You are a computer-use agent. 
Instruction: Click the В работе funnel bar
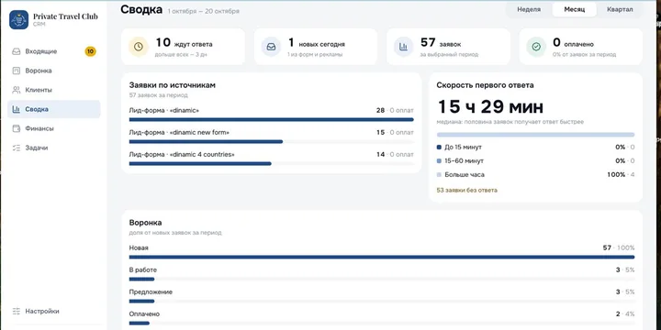[382, 279]
